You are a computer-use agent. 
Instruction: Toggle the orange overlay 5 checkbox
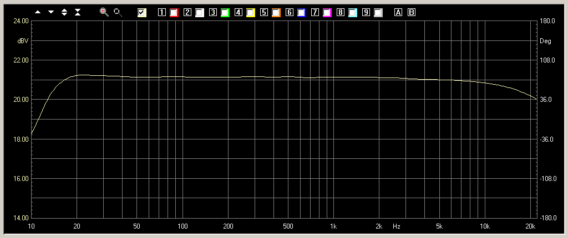pos(276,13)
